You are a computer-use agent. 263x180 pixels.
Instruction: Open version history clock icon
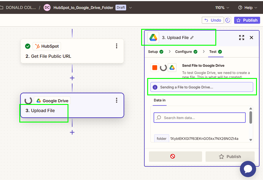click(228, 20)
